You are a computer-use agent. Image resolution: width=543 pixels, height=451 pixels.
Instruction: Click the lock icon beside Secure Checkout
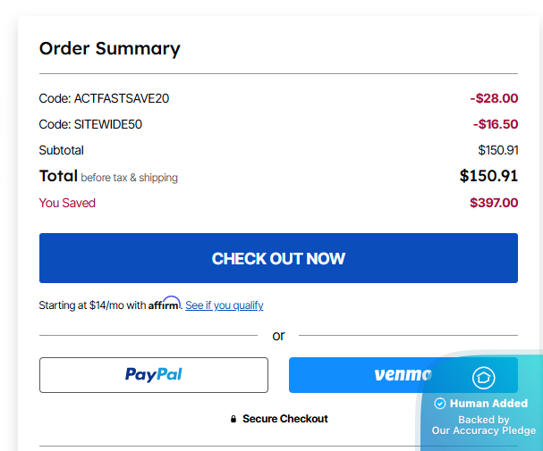pos(233,419)
